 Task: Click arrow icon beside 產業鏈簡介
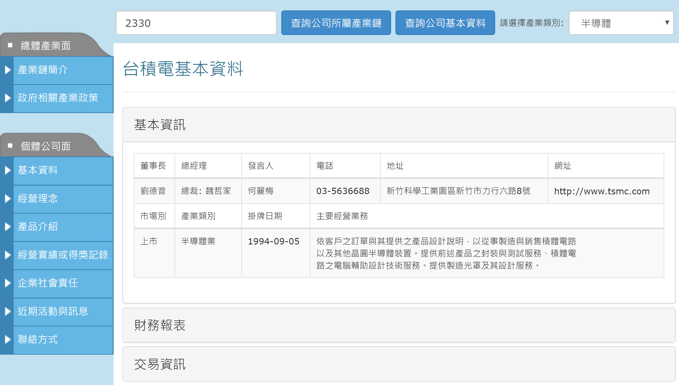[x=8, y=70]
